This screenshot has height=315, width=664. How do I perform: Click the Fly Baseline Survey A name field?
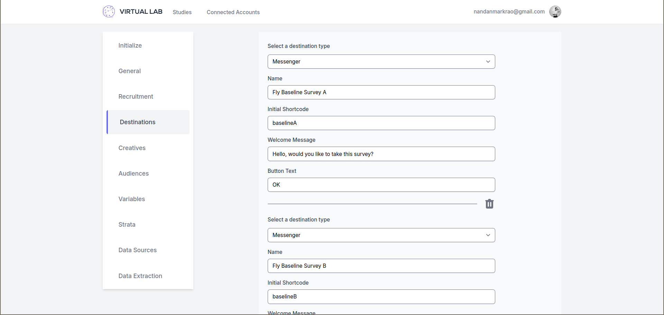tap(381, 92)
